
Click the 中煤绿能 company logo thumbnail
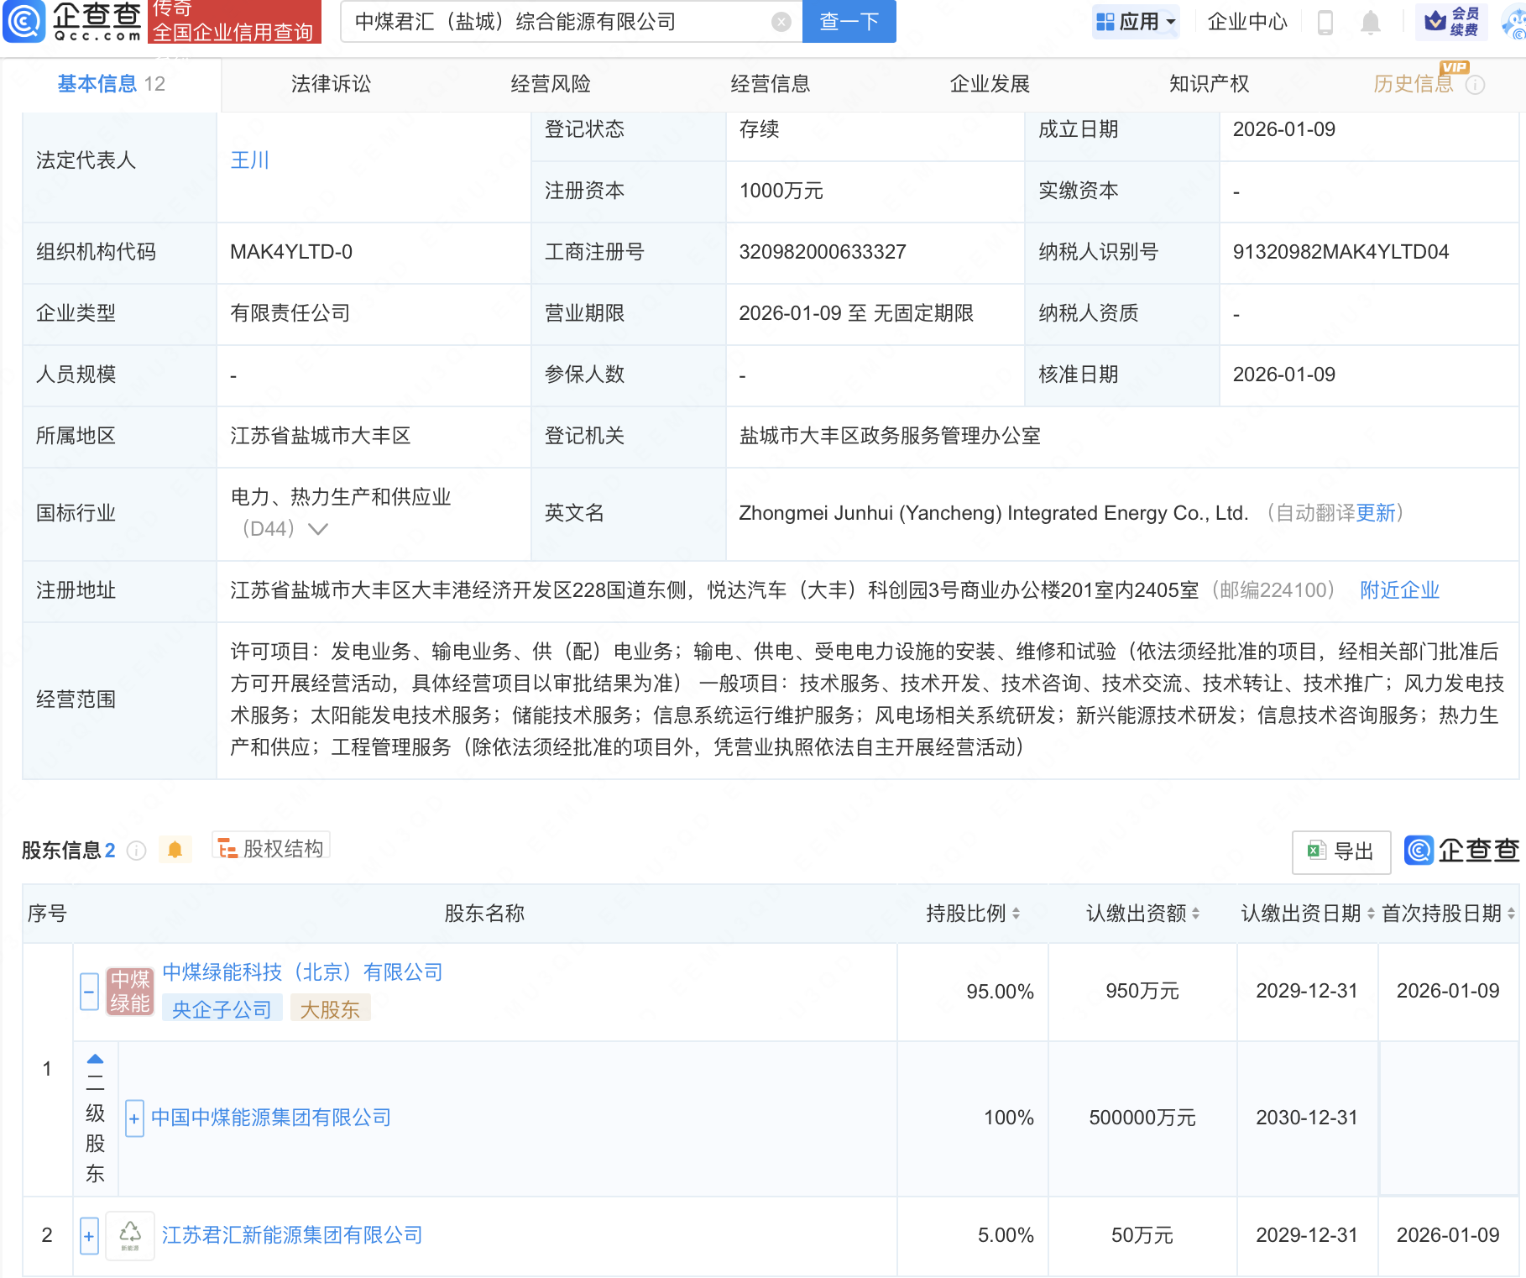tap(130, 992)
